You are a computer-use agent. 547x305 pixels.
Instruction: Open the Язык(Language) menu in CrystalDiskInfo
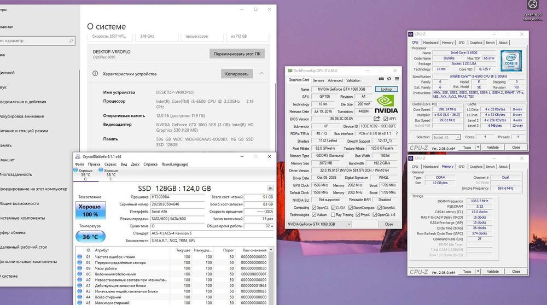[x=175, y=164]
